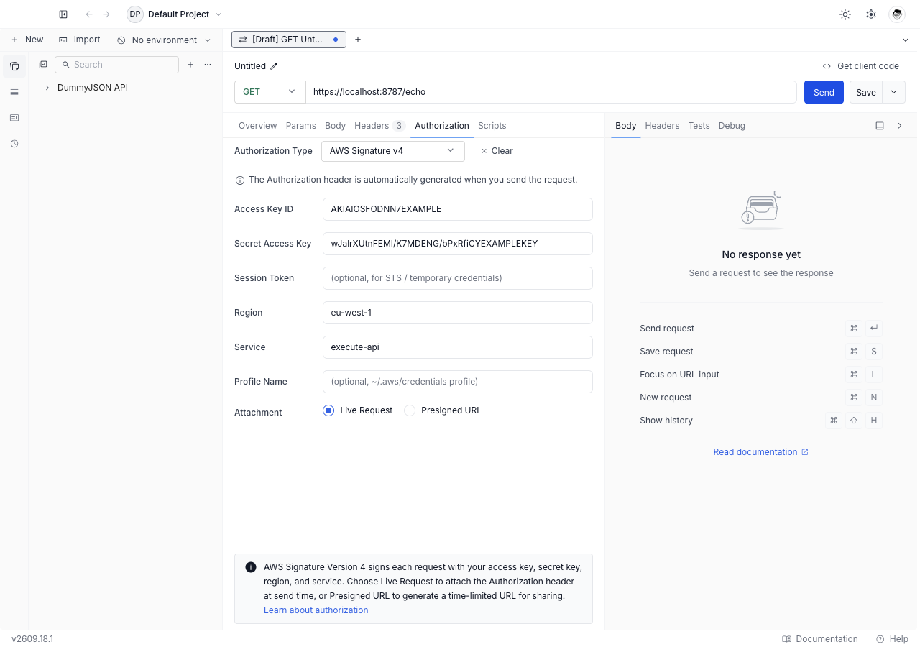920x647 pixels.
Task: Open the Default Project dropdown
Action: [x=175, y=14]
